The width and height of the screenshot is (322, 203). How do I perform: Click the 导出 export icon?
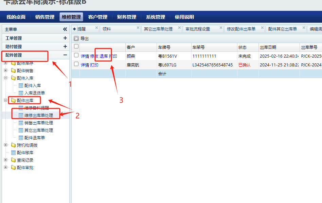coord(76,39)
